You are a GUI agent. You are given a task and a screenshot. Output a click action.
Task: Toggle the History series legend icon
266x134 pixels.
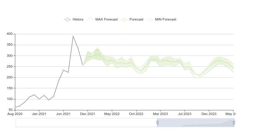(x=67, y=20)
